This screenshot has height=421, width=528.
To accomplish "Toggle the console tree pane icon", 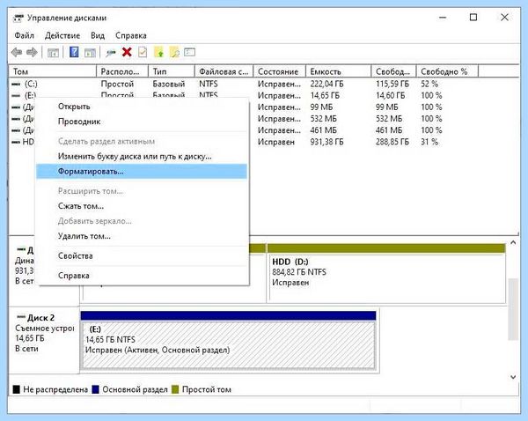I will [x=53, y=53].
